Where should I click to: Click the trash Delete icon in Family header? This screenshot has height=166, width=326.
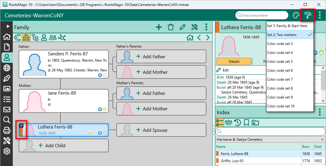point(170,27)
